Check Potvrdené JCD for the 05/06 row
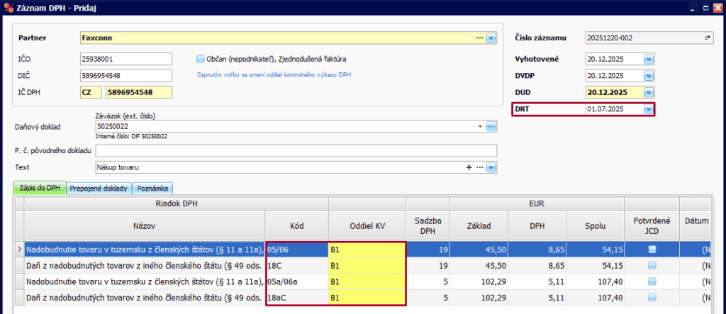The width and height of the screenshot is (726, 314). (652, 249)
